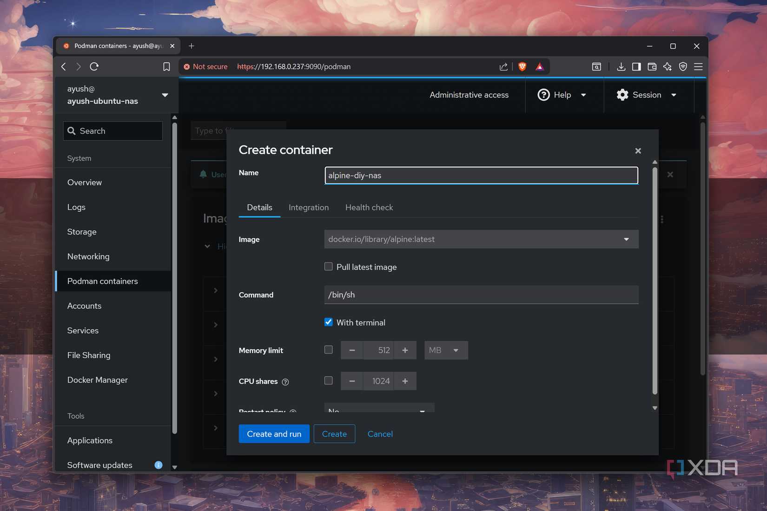Click the Command field showing /bin/sh

481,295
